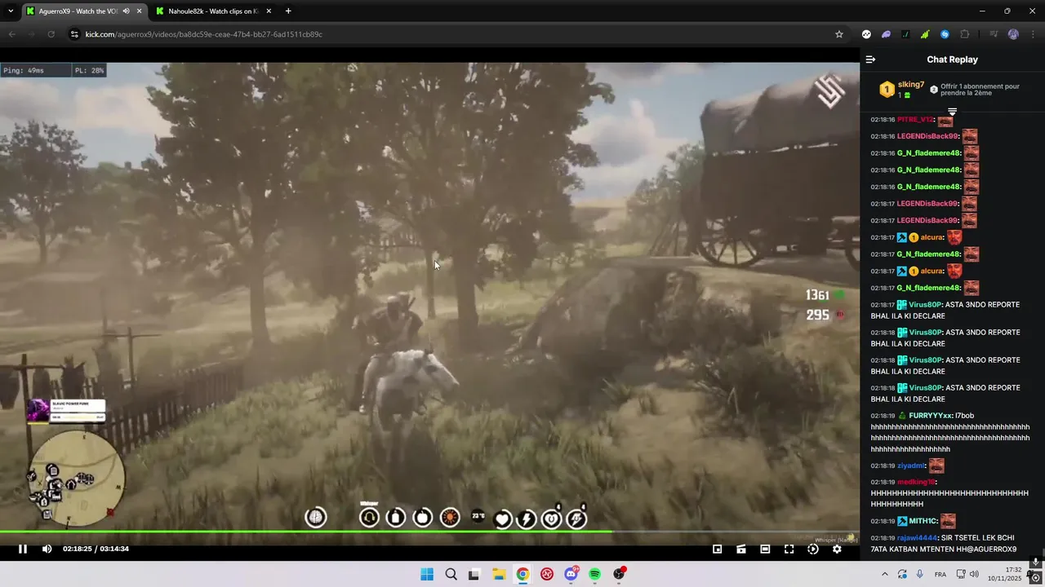
Task: Mute the AguerroX9 tab audio icon
Action: click(126, 11)
